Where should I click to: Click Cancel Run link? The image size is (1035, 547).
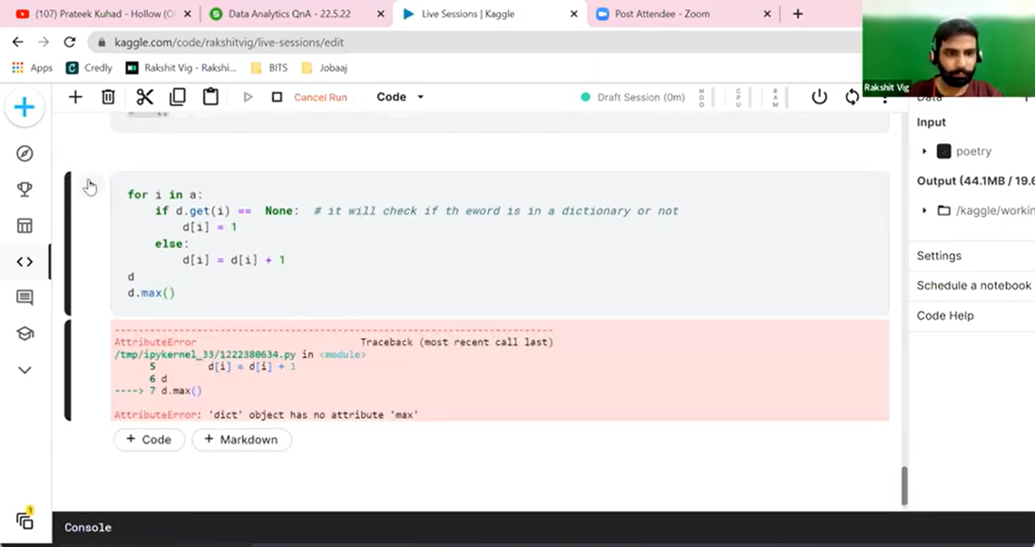point(320,98)
